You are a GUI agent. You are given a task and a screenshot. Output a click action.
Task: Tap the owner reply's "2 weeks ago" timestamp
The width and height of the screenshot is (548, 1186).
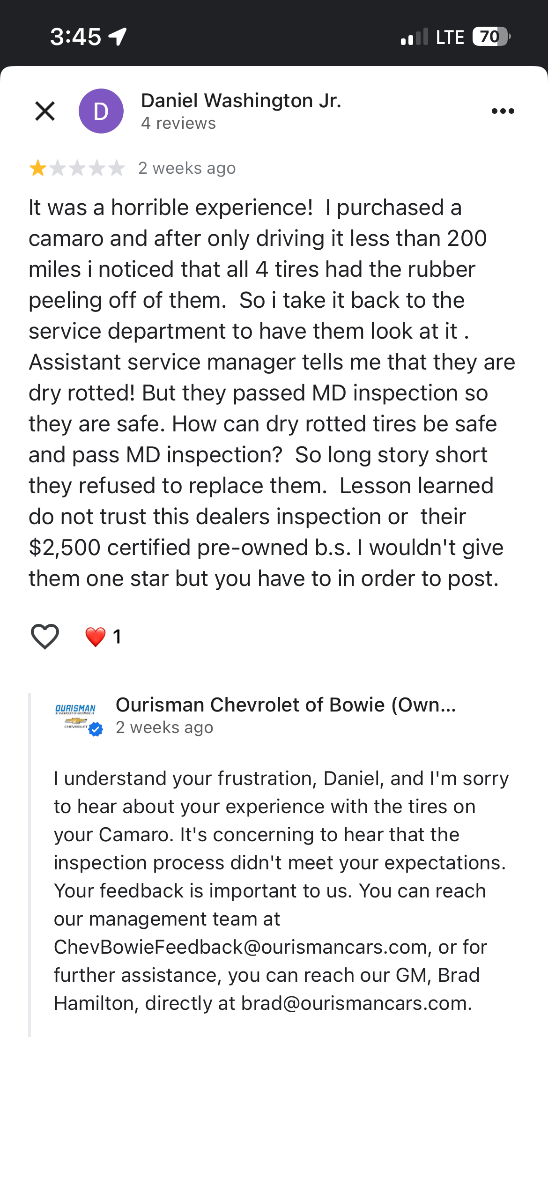(164, 727)
